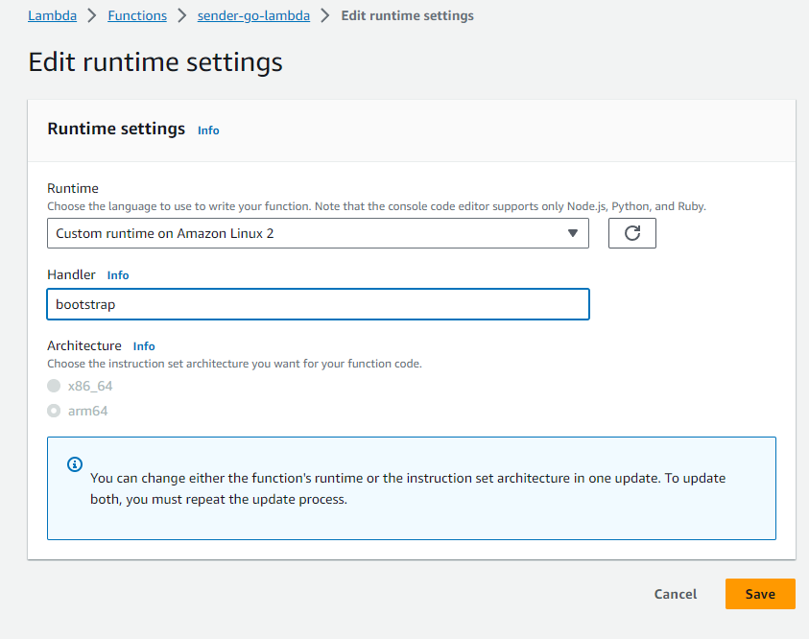Viewport: 809px width, 639px height.
Task: Expand Runtime list via the down arrow
Action: [573, 233]
